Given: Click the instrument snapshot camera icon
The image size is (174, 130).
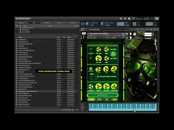Looking at the screenshot, I should [123, 34].
